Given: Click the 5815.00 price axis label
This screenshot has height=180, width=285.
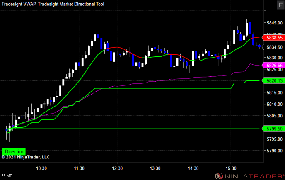Looking at the screenshot, I should [275, 92].
